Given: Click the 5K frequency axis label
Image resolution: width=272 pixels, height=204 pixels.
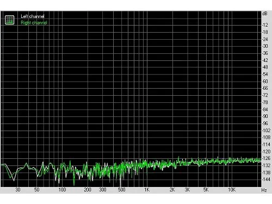Looking at the screenshot, I should (x=206, y=190).
